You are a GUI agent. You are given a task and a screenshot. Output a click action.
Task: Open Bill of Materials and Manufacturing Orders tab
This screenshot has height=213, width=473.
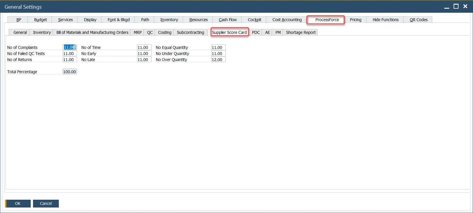click(92, 32)
